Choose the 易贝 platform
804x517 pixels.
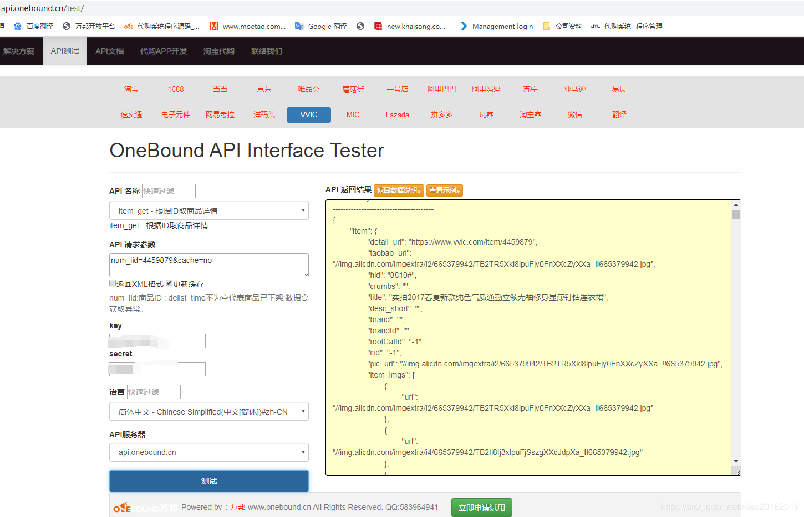pyautogui.click(x=619, y=89)
